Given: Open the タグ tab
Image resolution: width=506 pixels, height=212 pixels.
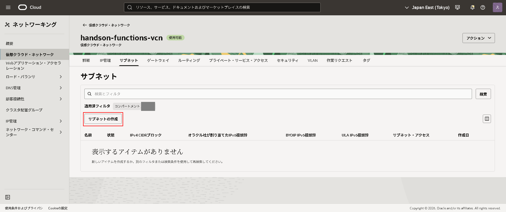Looking at the screenshot, I should coord(367,60).
